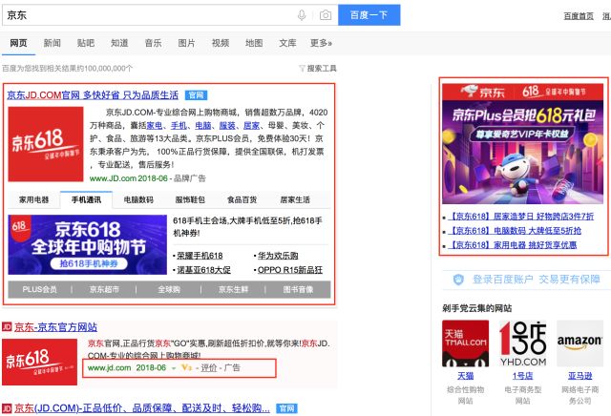Image resolution: width=611 pixels, height=416 pixels.
Task: Open 【京东618】电脑数码 大牌低至5折抢 link
Action: click(x=515, y=231)
